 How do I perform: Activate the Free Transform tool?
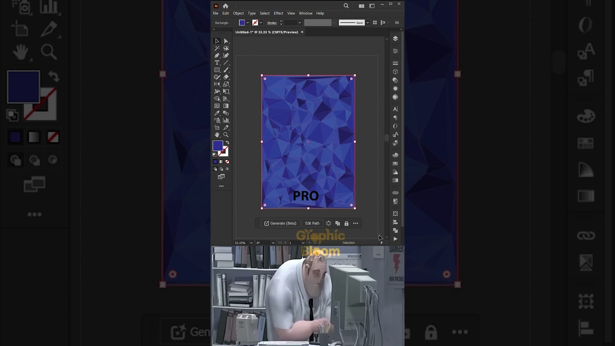pos(226,91)
